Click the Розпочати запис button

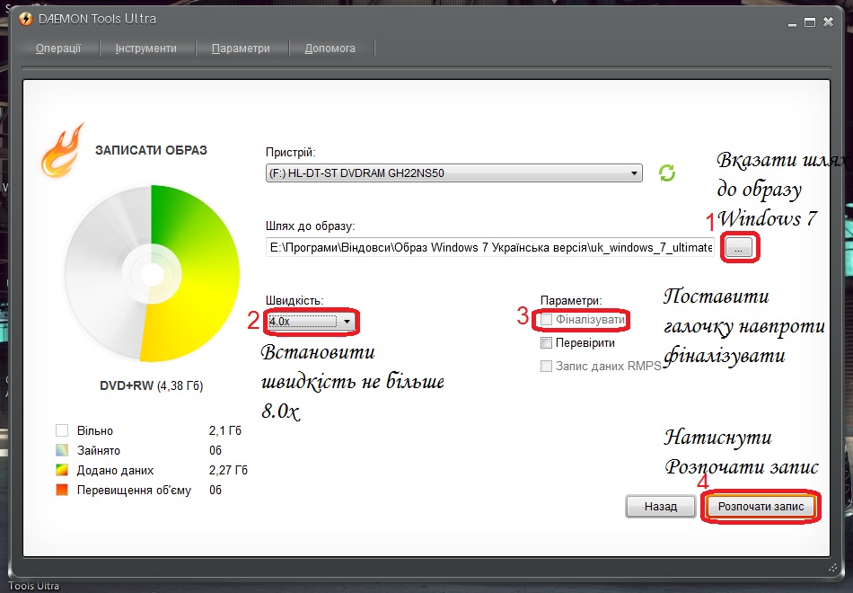pos(761,507)
